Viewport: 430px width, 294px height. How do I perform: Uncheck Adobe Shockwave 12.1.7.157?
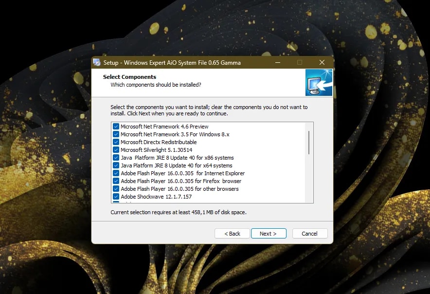coord(116,197)
